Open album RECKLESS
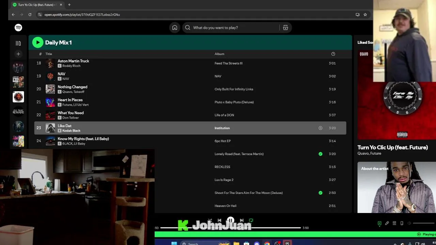Image resolution: width=436 pixels, height=245 pixels. [222, 167]
